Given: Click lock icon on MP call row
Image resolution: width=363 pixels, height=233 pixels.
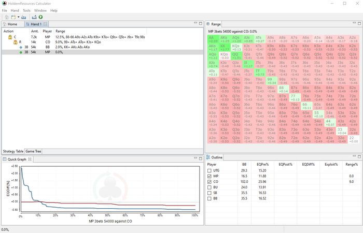Looking at the screenshot, I should [10, 37].
